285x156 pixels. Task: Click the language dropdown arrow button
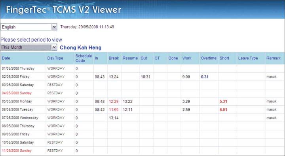[x=54, y=27]
